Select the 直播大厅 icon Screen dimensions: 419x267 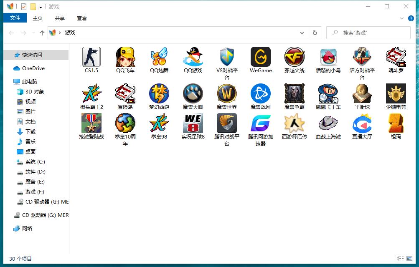[x=362, y=123]
